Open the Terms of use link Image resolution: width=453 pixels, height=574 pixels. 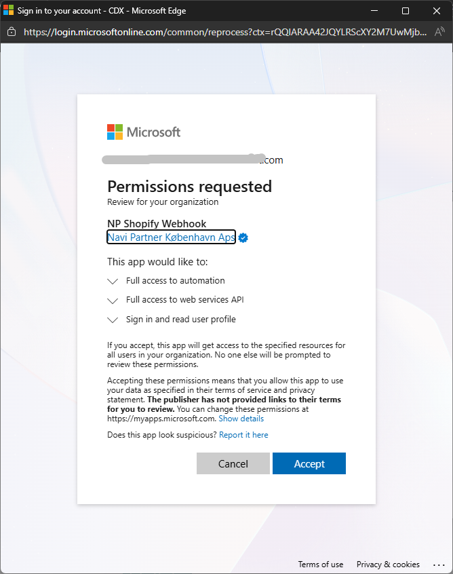pyautogui.click(x=321, y=565)
